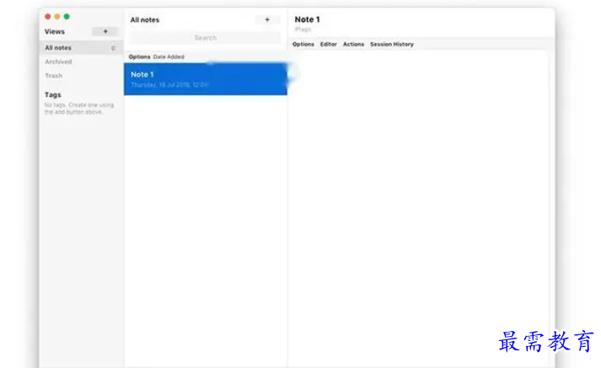Viewport: 601px width, 368px height.
Task: Click the #tags field under the title
Action: click(303, 29)
